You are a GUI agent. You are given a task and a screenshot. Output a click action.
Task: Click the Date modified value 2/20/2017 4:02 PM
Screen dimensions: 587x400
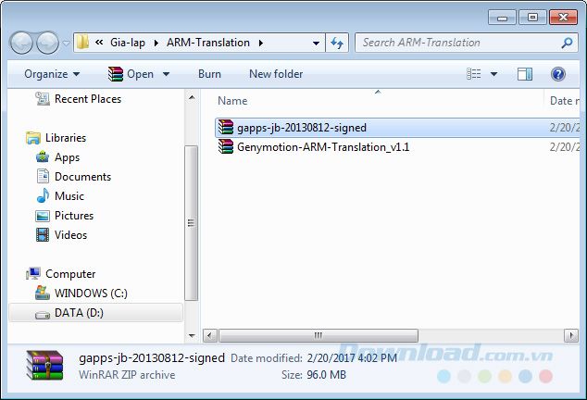352,358
